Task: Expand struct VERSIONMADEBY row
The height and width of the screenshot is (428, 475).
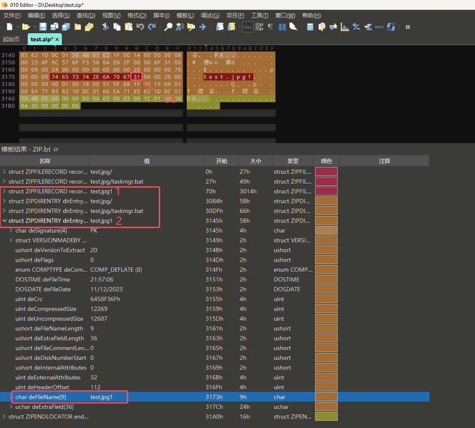Action: [11, 240]
